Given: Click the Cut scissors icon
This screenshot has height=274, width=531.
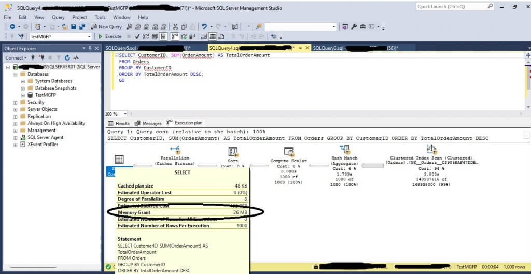Looking at the screenshot, I should point(176,27).
